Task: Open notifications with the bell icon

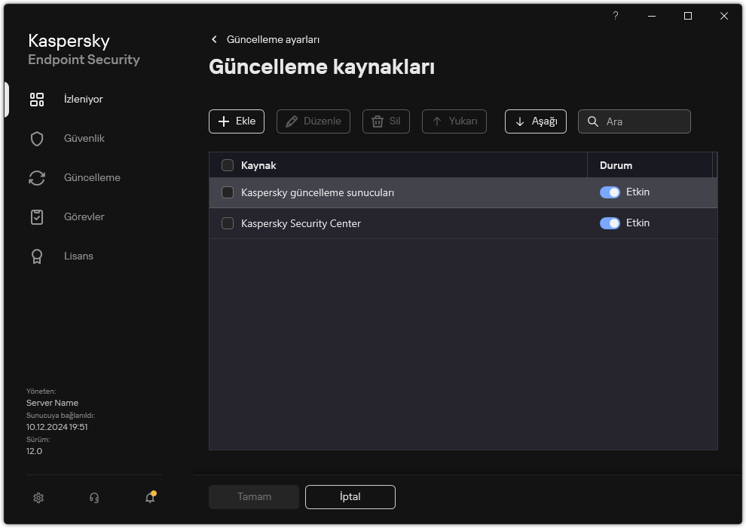Action: coord(148,497)
